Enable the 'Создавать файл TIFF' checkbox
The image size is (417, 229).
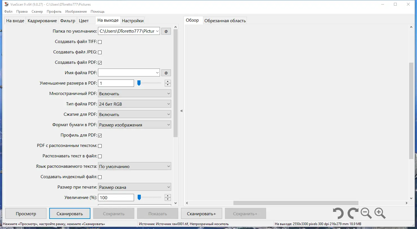click(x=100, y=42)
